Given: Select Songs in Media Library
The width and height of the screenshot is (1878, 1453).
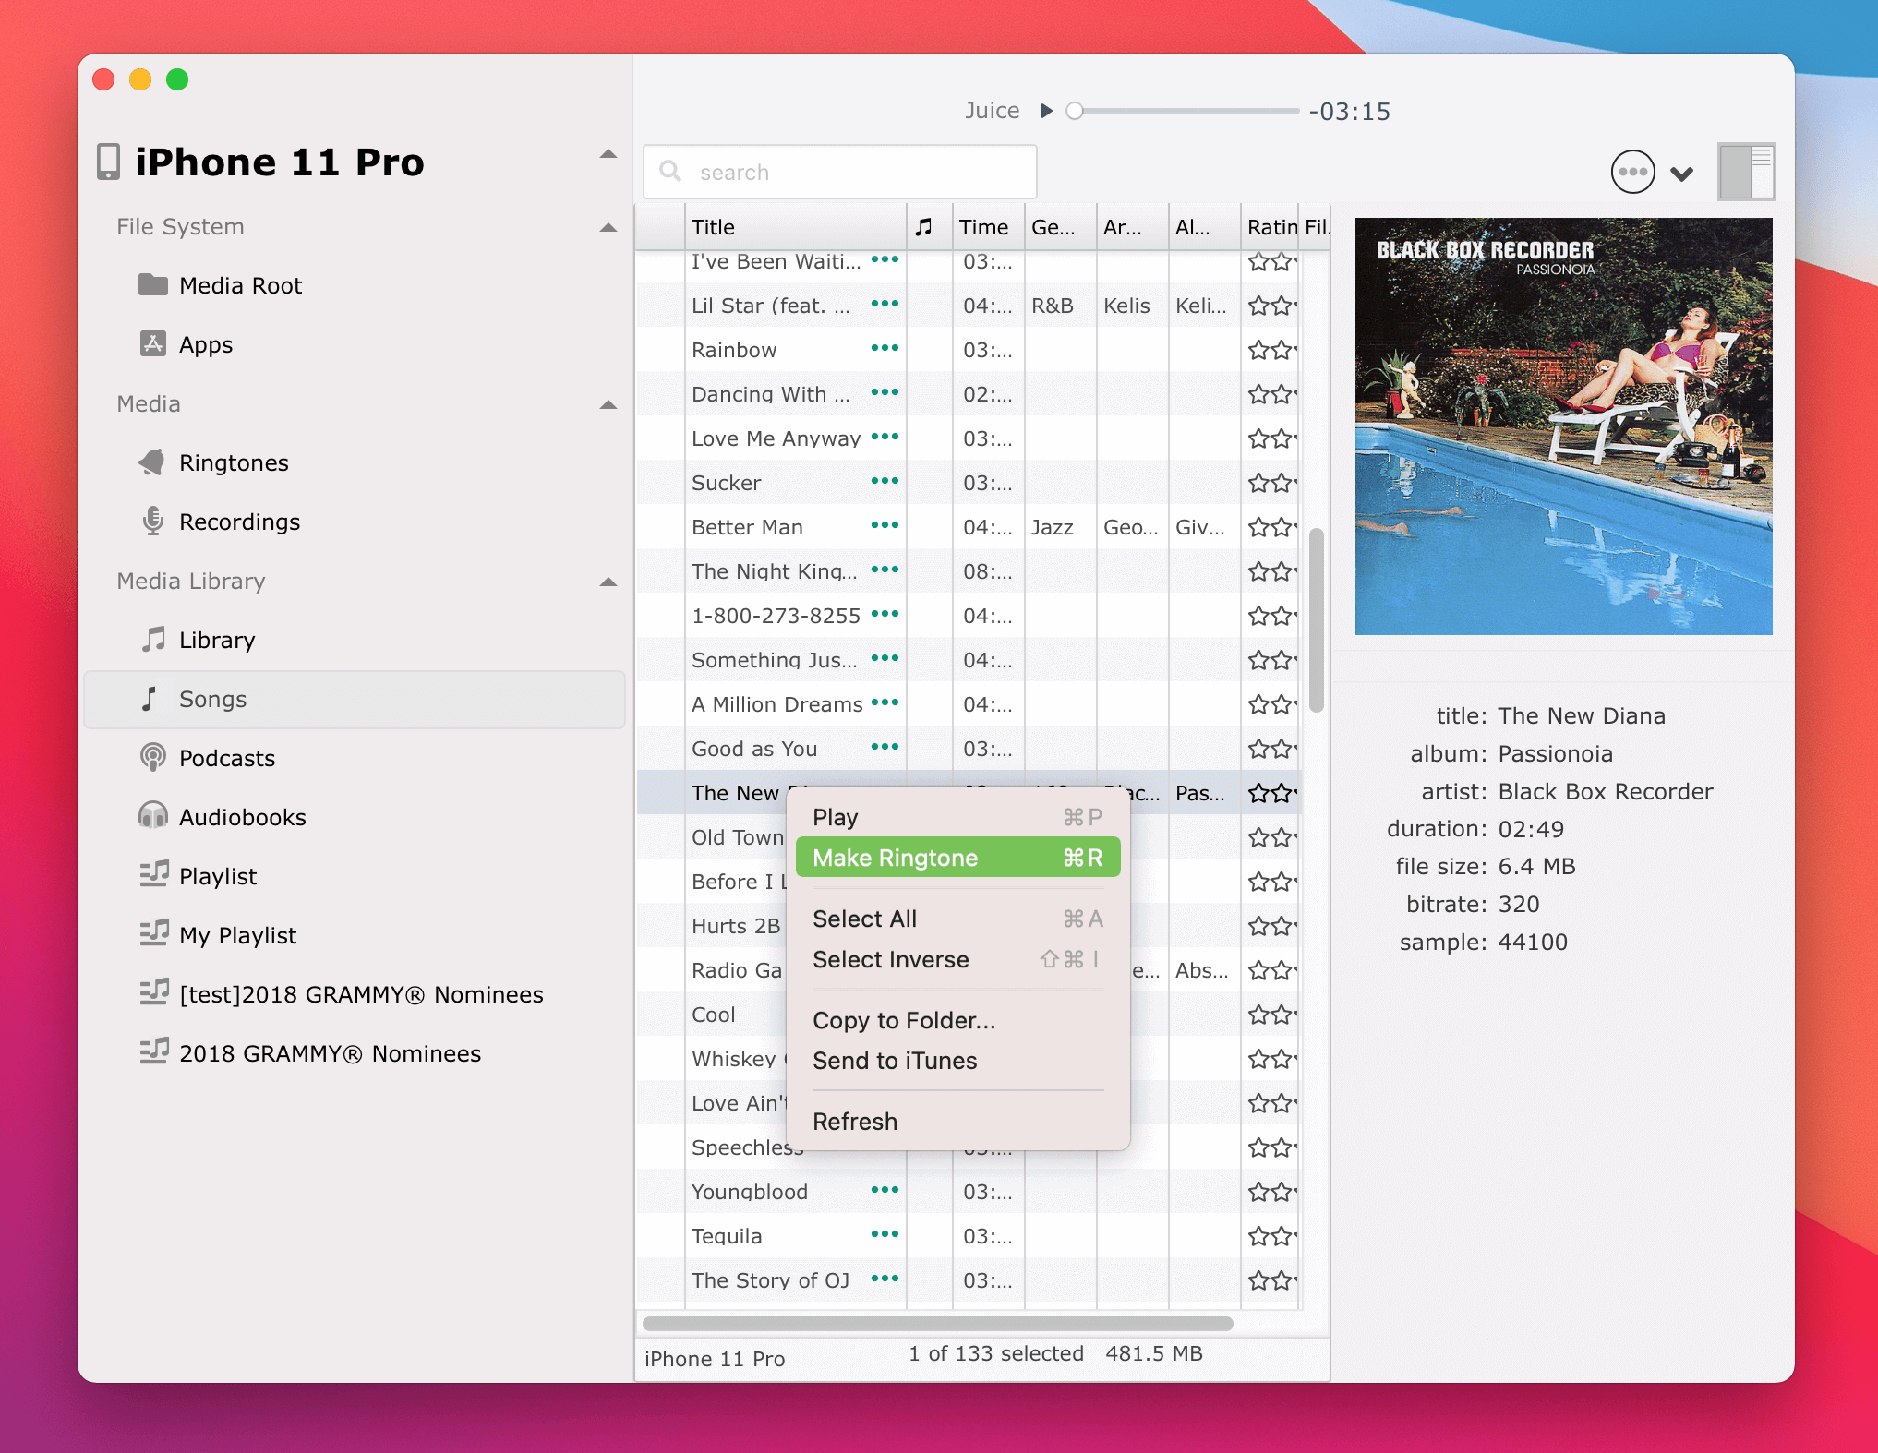Looking at the screenshot, I should (x=355, y=699).
